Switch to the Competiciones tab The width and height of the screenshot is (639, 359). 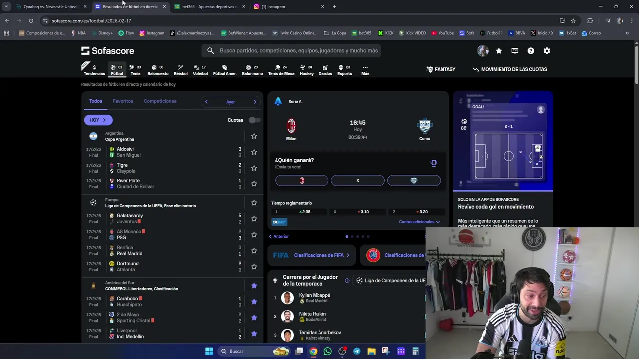(x=160, y=101)
